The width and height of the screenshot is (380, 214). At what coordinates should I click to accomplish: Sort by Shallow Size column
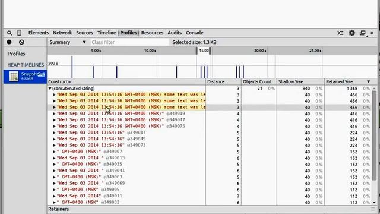click(x=300, y=82)
